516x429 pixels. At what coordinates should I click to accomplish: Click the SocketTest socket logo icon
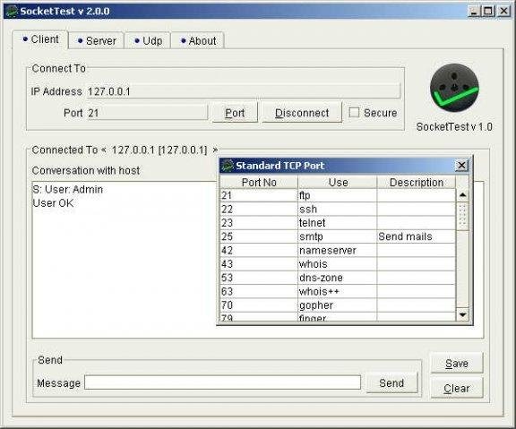(x=454, y=88)
